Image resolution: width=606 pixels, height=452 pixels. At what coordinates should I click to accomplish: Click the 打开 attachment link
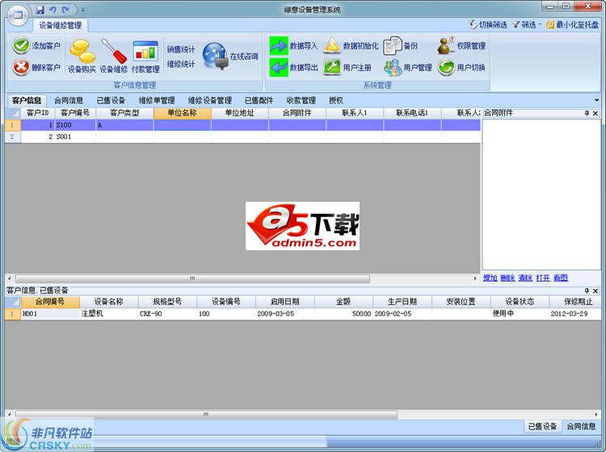(543, 278)
